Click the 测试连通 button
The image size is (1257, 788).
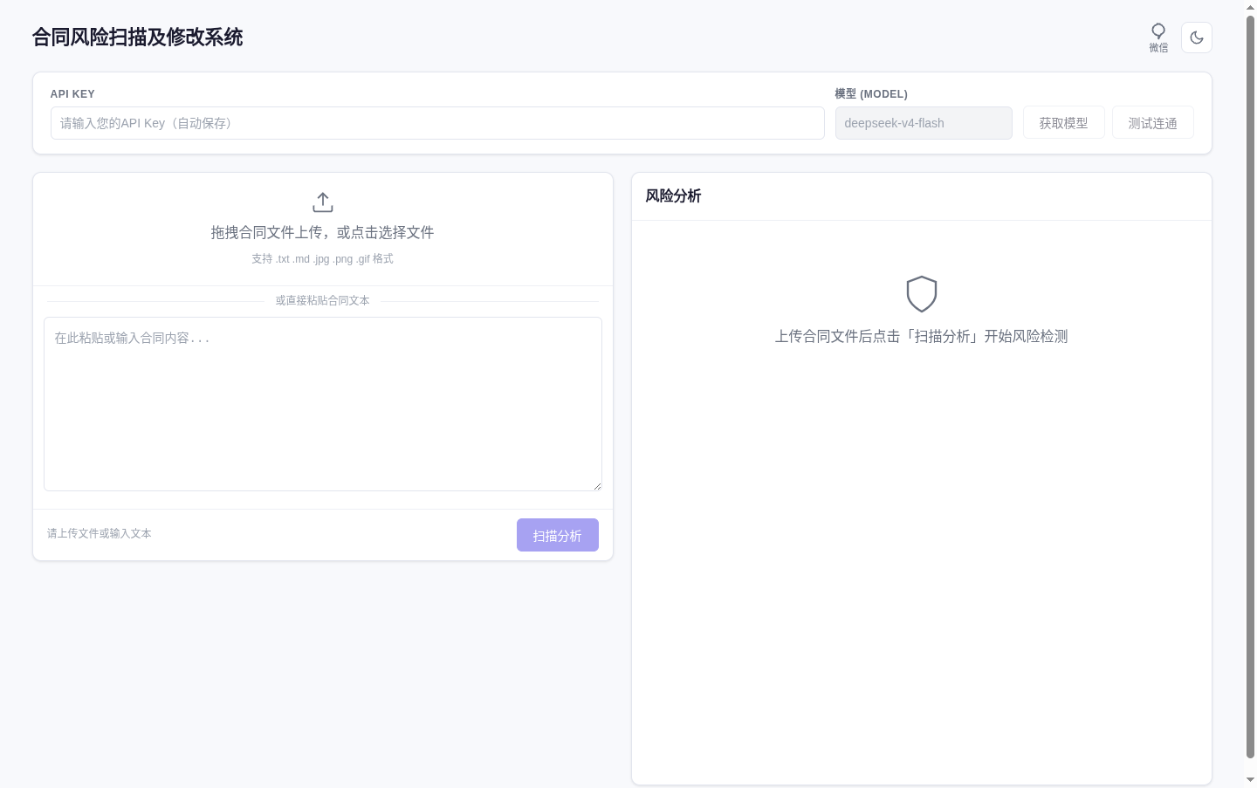(1153, 123)
